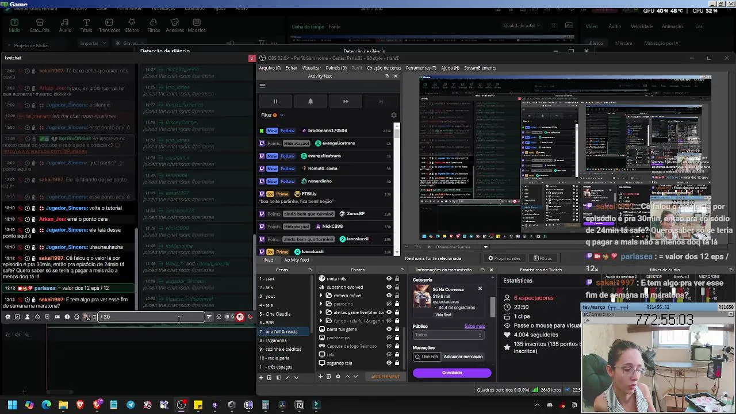Remove Só Na Conversa category
This screenshot has width=736, height=414.
pyautogui.click(x=480, y=289)
